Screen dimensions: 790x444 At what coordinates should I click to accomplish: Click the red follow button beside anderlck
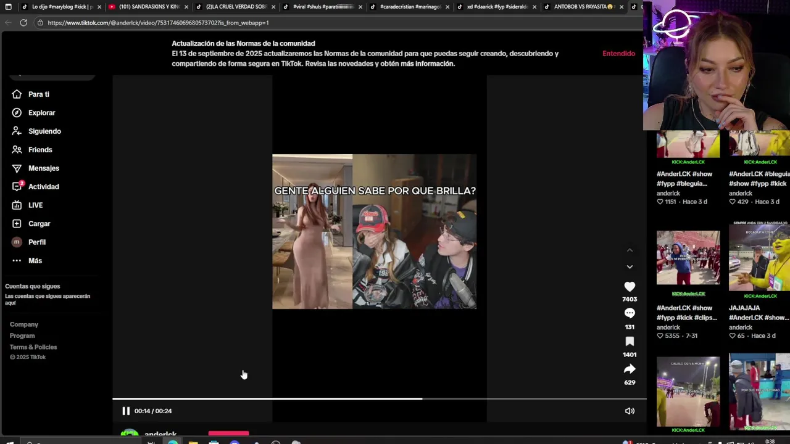pos(228,434)
